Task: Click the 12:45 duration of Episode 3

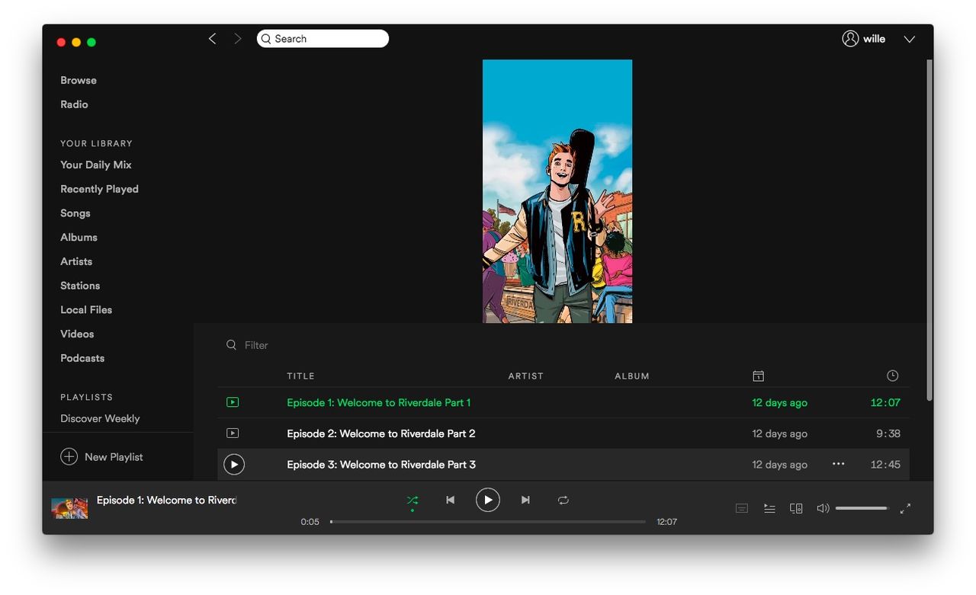Action: tap(885, 464)
